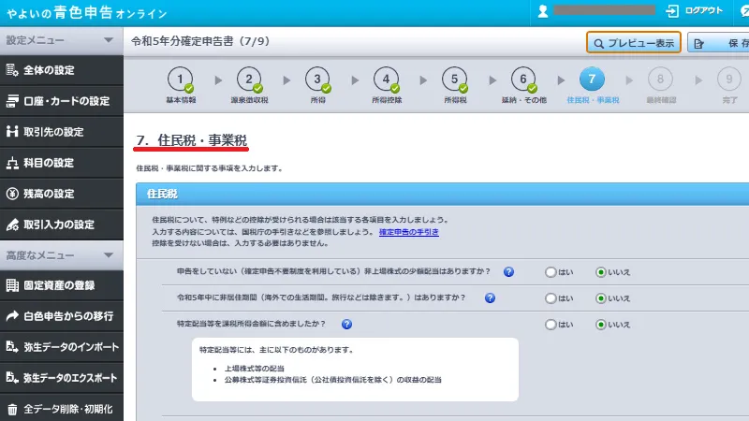Open 取引先の設定 menu item
The image size is (749, 421).
tap(62, 131)
